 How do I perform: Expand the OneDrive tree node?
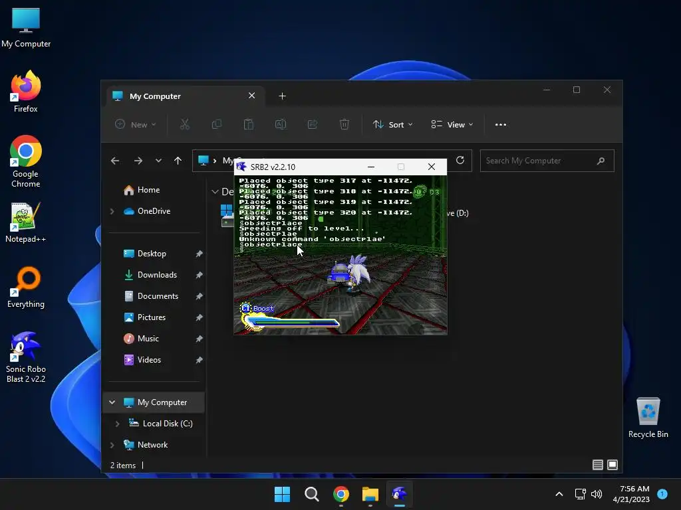(112, 211)
